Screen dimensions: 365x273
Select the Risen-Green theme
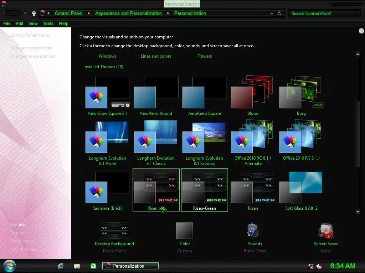(x=205, y=190)
